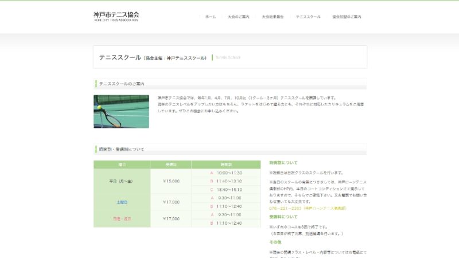
Task: Click the ¥17,000 fee in the Sunday/holiday row
Action: 171,219
